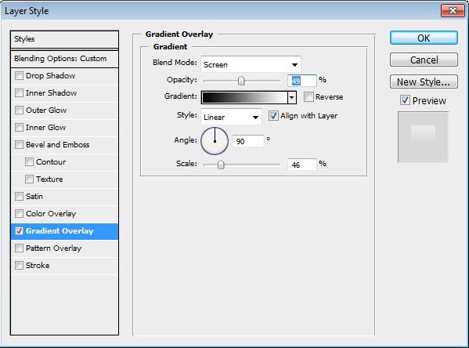Click the black-to-white gradient swatch
This screenshot has height=348, width=469.
244,97
